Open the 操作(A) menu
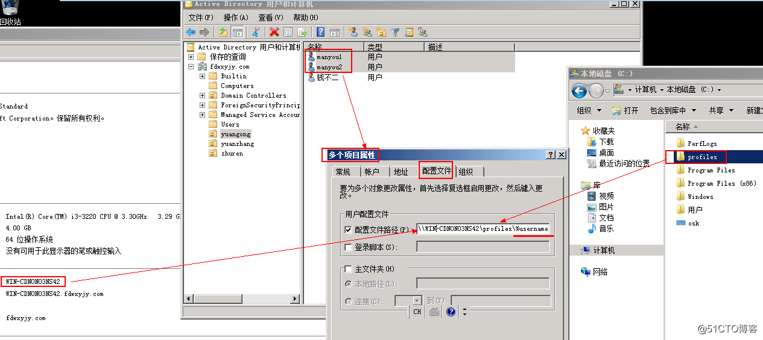 [236, 17]
